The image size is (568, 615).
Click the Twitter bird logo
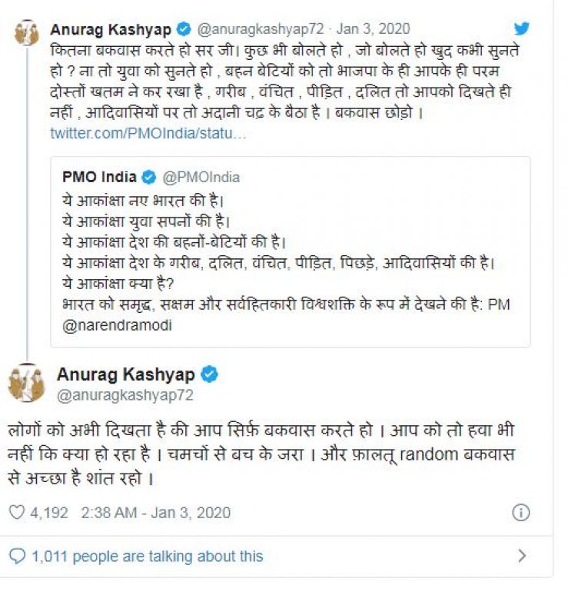pyautogui.click(x=522, y=29)
